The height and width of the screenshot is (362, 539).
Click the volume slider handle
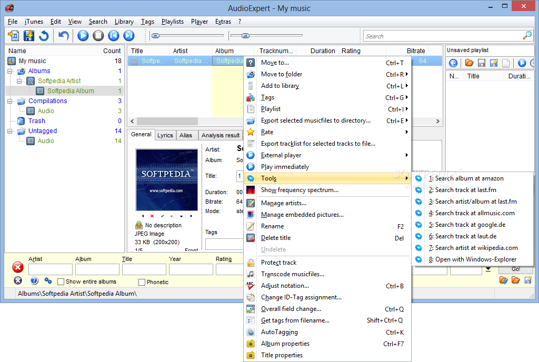click(x=245, y=35)
